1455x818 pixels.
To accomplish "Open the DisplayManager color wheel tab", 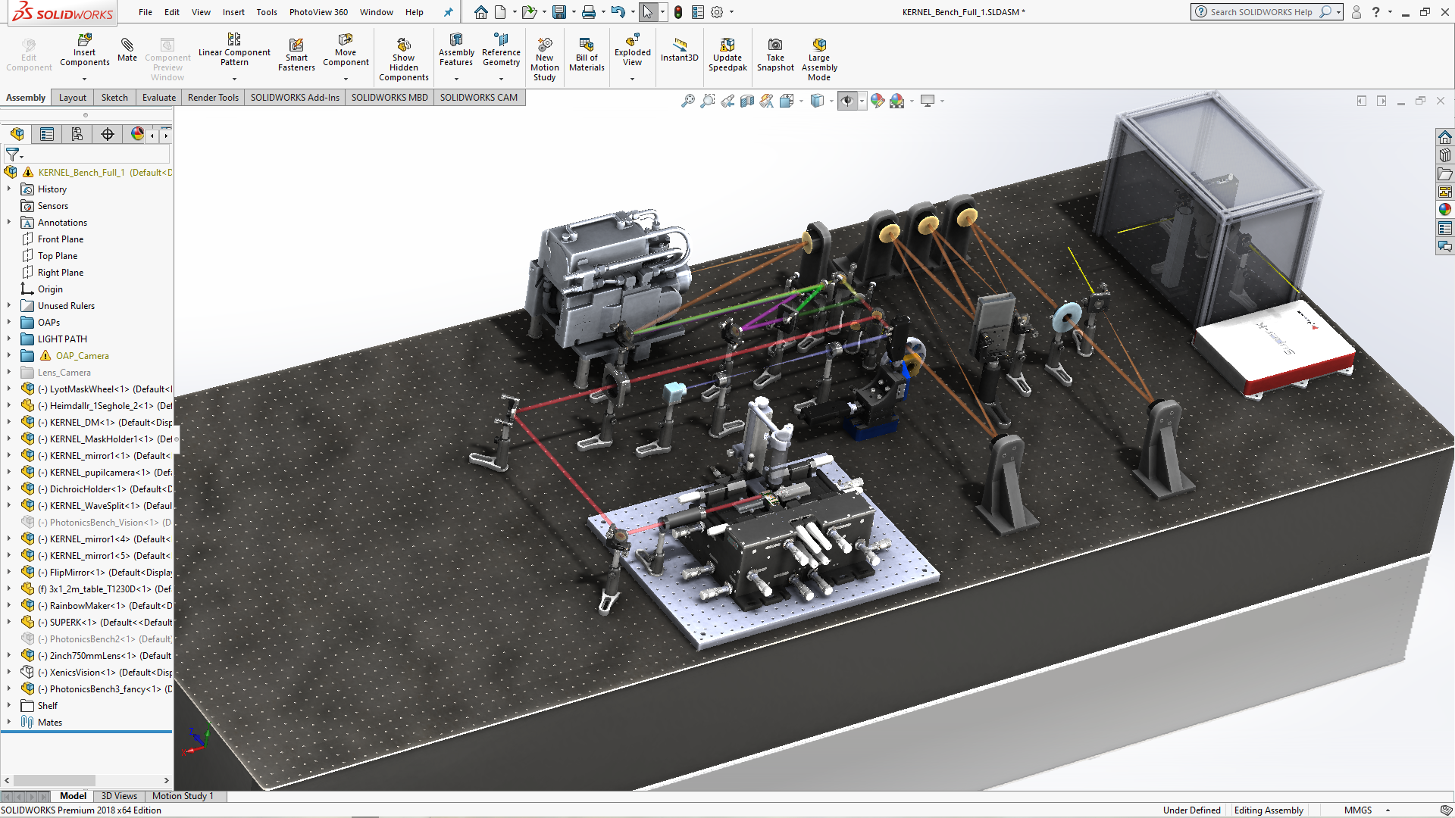I will [137, 134].
